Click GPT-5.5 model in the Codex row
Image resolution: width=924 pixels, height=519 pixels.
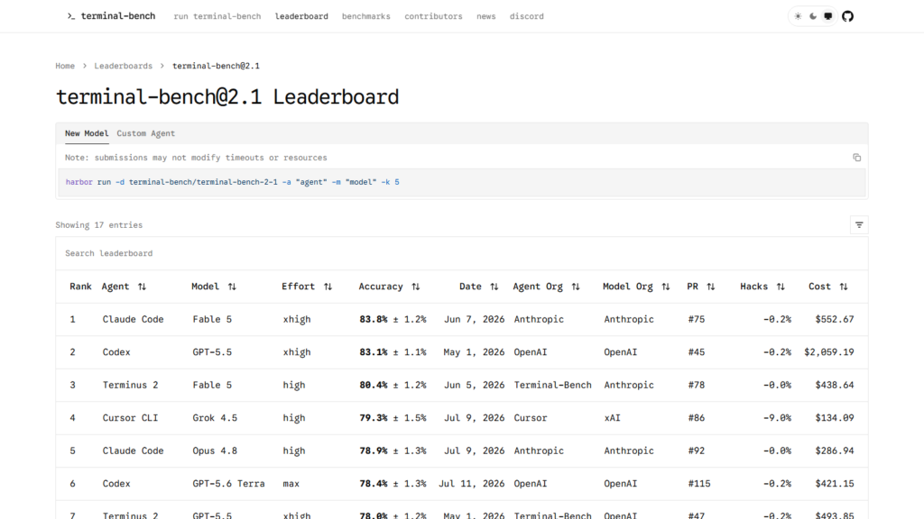point(212,352)
